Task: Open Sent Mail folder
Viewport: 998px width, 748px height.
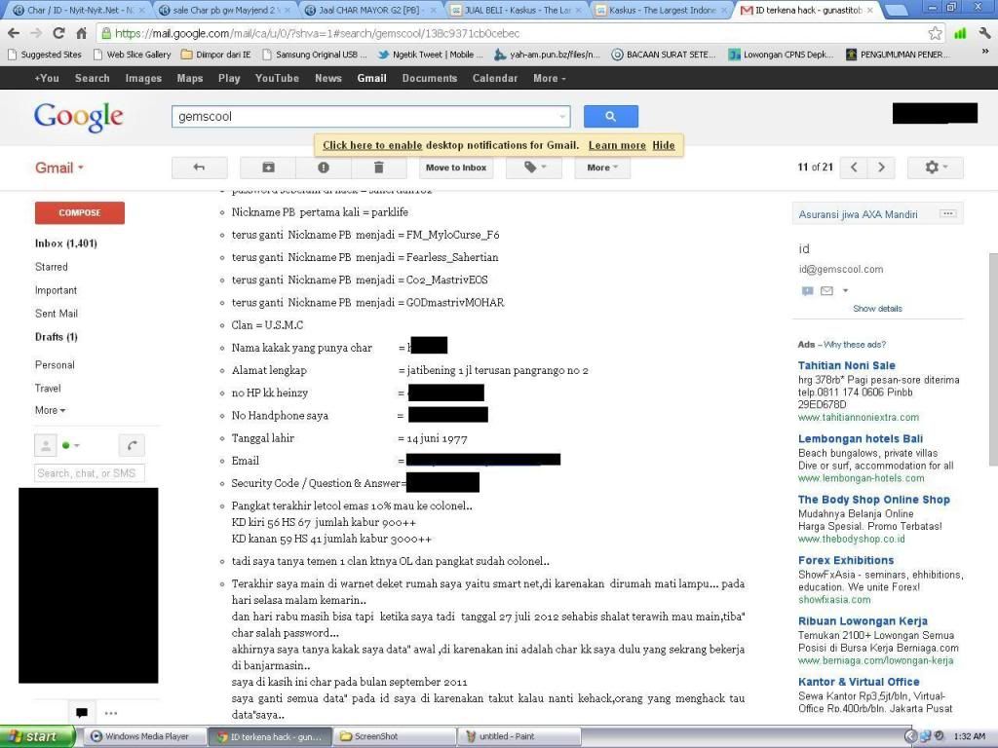Action: (56, 313)
